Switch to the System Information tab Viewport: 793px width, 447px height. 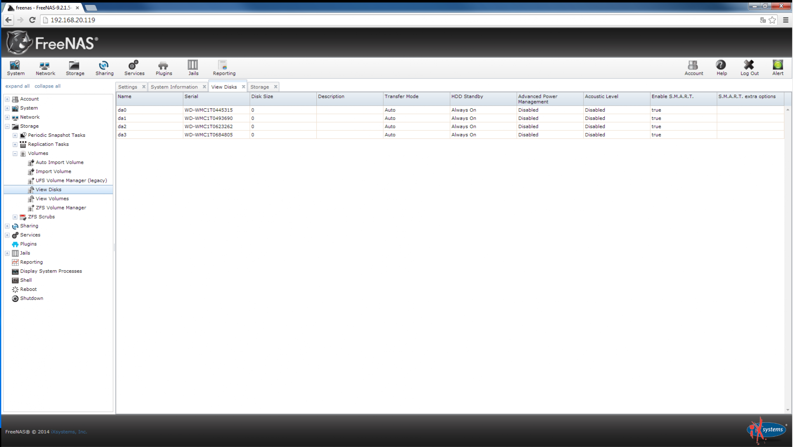(x=174, y=87)
